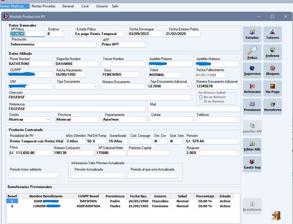
Task: Click the Retencion icon button
Action: click(x=252, y=88)
